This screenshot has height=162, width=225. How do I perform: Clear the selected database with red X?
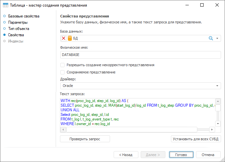[64, 38]
